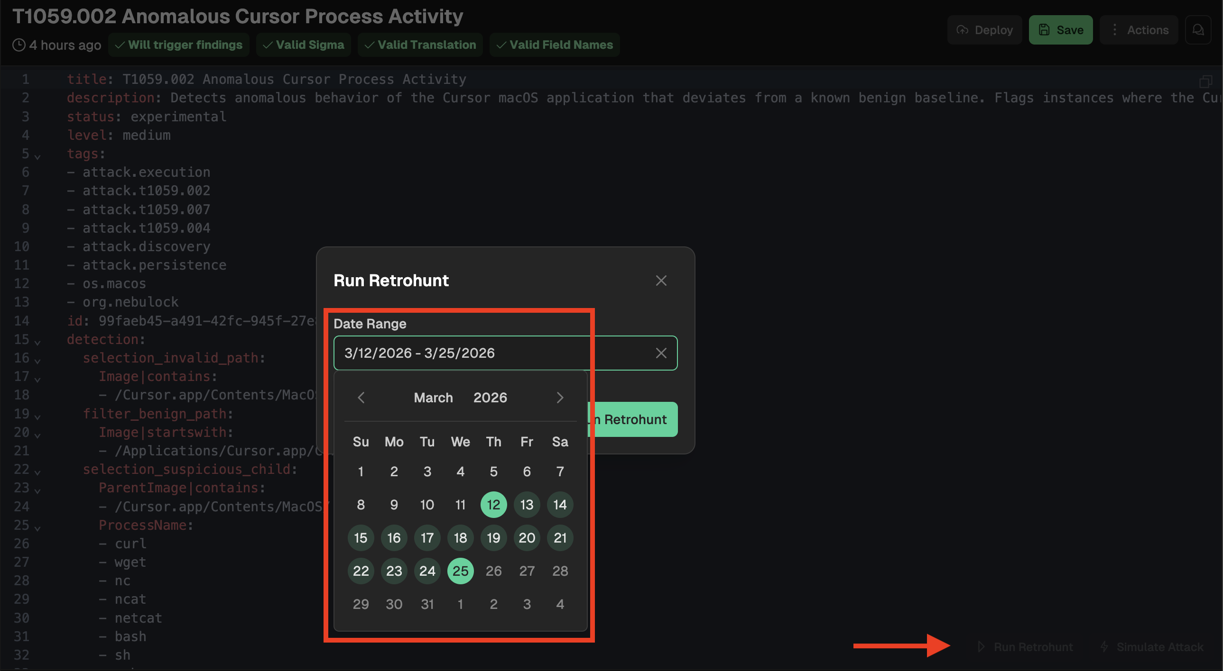Click the 2026 year label
The height and width of the screenshot is (671, 1223).
[490, 398]
